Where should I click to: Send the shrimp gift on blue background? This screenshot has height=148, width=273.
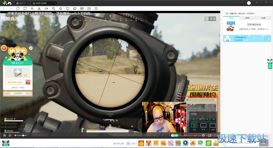[x=171, y=143]
